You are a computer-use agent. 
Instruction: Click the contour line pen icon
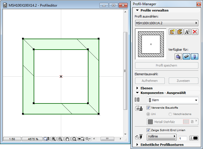click(139, 137)
